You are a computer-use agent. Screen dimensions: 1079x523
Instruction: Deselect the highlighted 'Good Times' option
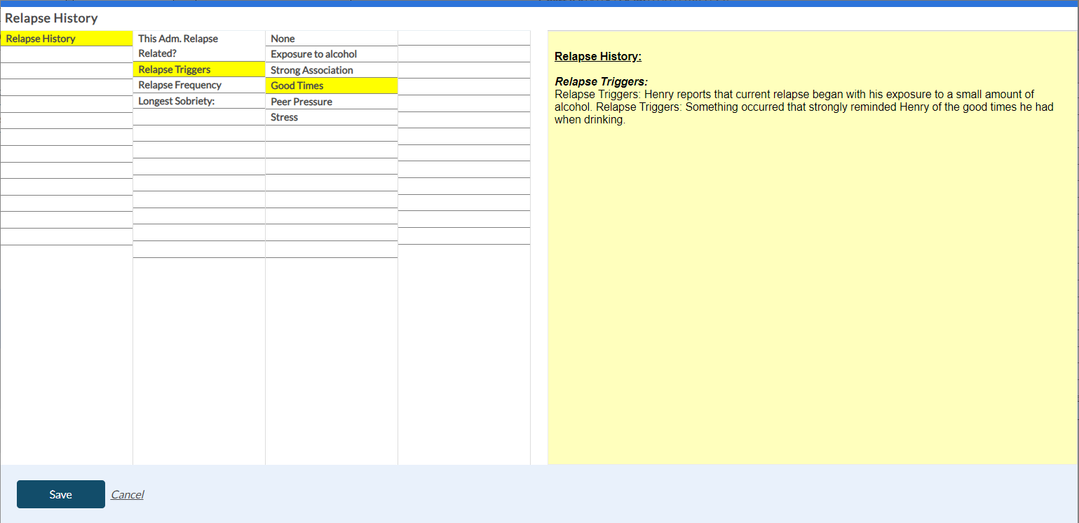coord(297,86)
